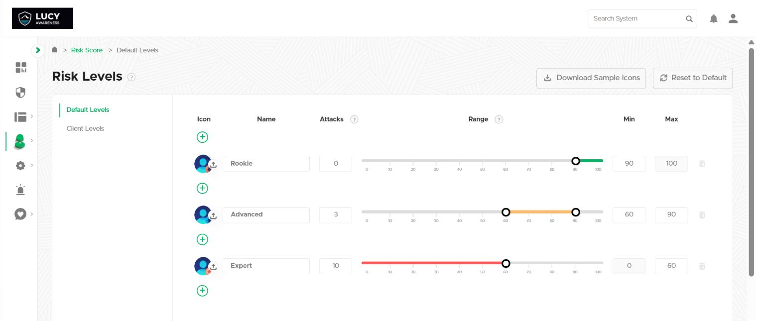
Task: Open the shield icon in the sidebar
Action: 20,92
